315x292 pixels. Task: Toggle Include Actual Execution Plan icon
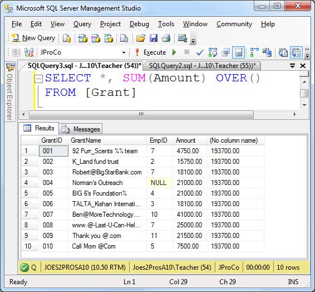[x=254, y=52]
